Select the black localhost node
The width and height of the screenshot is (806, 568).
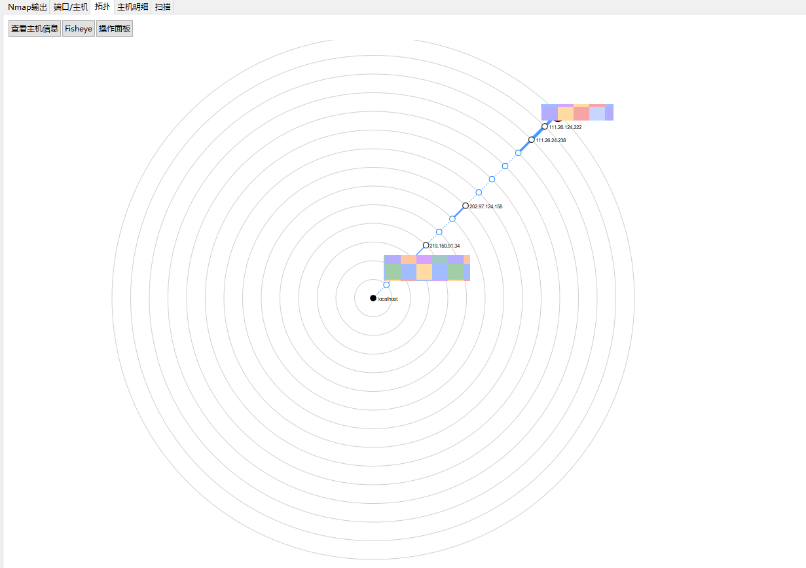coord(373,298)
